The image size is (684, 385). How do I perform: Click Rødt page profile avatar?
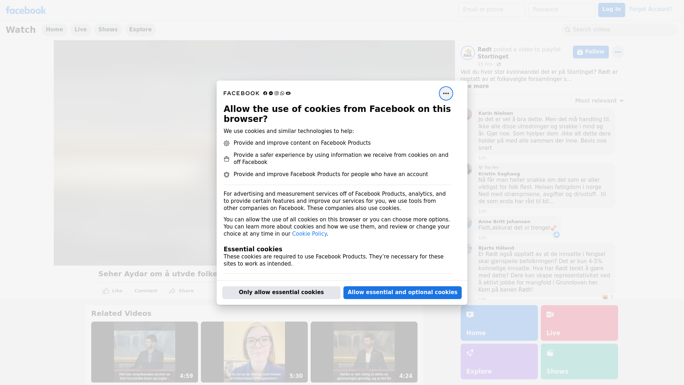[x=467, y=53]
